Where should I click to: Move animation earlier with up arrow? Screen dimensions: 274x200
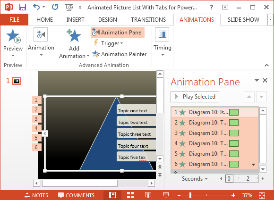coord(249,97)
